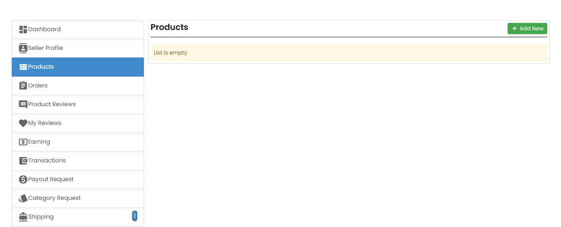Viewport: 561px width, 227px height.
Task: Open the Orders section
Action: pyautogui.click(x=38, y=86)
